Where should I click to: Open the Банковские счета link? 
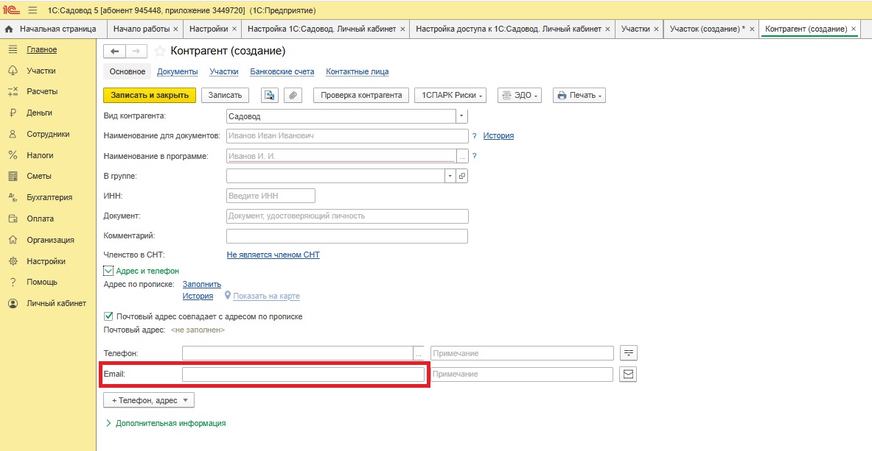tap(282, 71)
